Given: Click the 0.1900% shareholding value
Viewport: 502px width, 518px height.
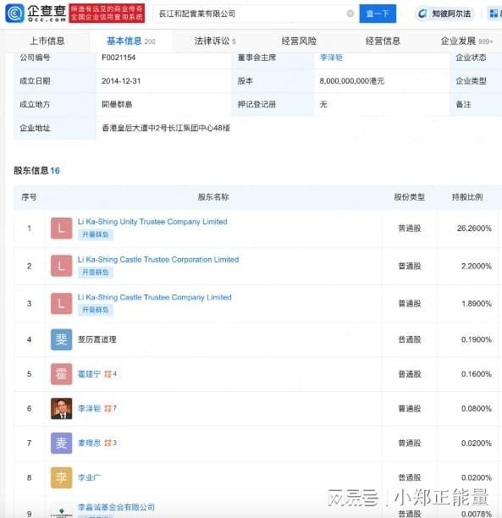Looking at the screenshot, I should [477, 339].
